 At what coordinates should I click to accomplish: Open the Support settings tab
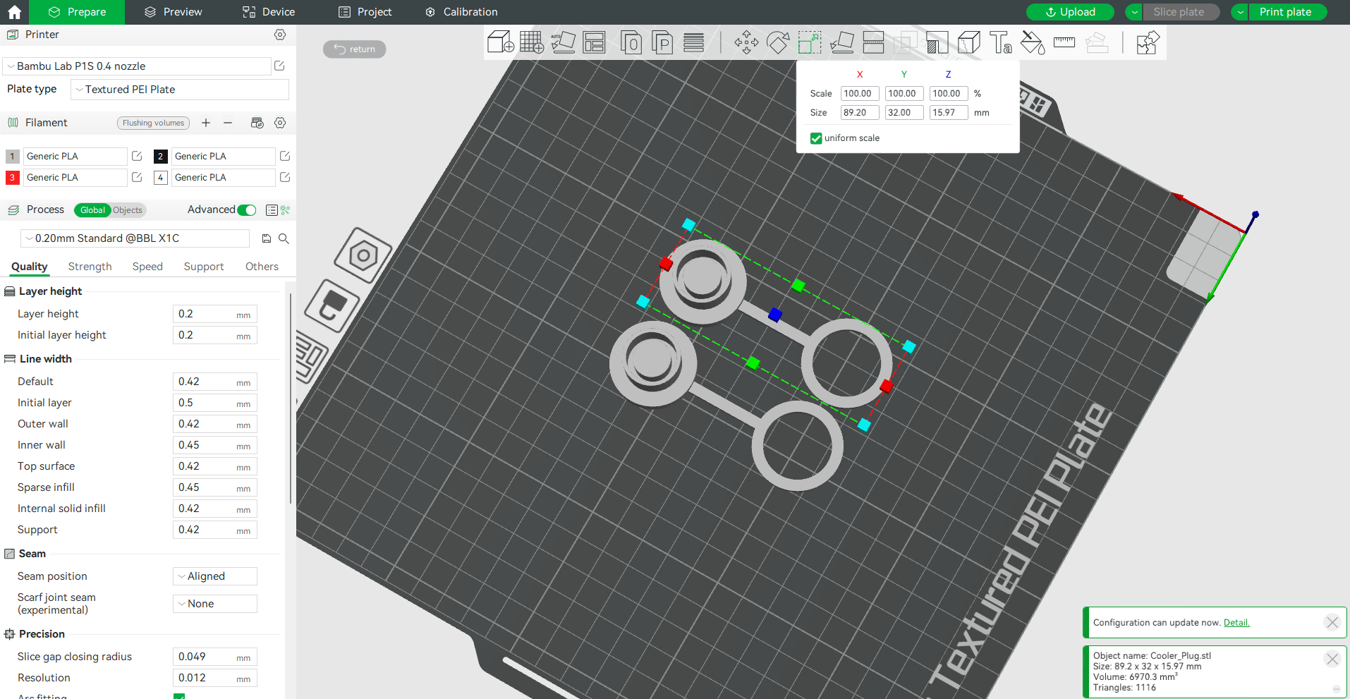(x=204, y=267)
